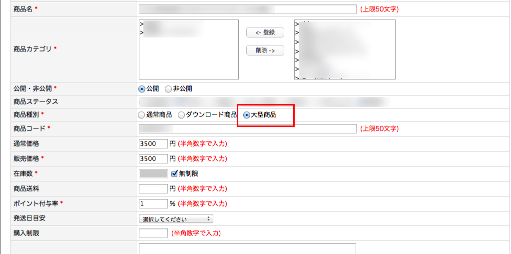
Task: Select the 非公開 radio button
Action: click(168, 88)
